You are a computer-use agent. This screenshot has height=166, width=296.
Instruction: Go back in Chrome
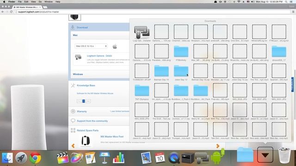tap(3, 12)
